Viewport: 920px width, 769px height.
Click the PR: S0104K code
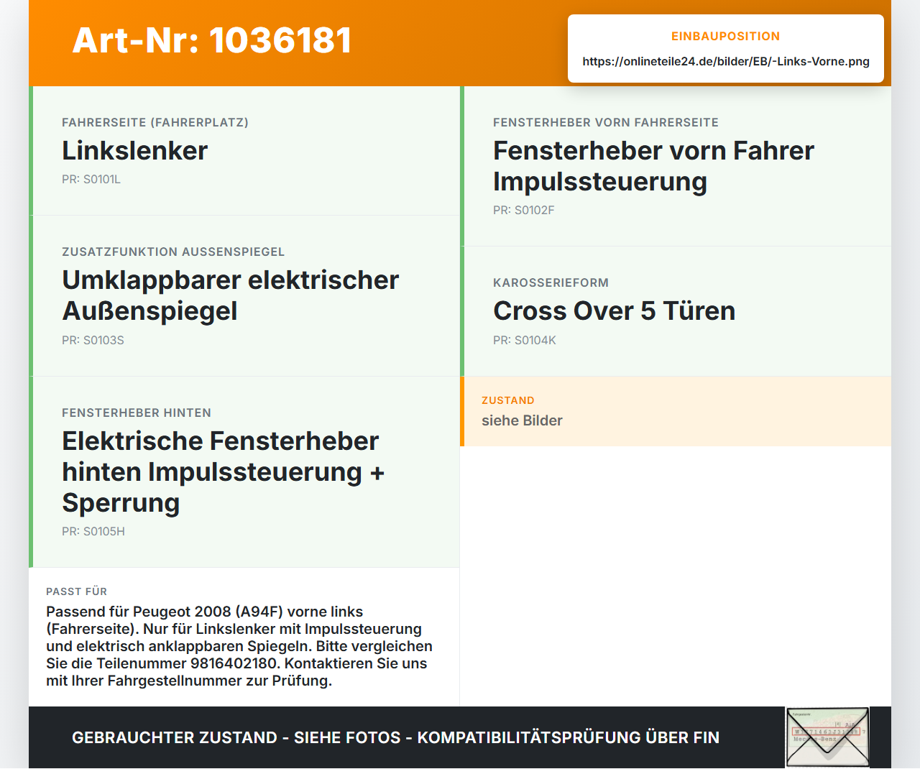pos(525,340)
